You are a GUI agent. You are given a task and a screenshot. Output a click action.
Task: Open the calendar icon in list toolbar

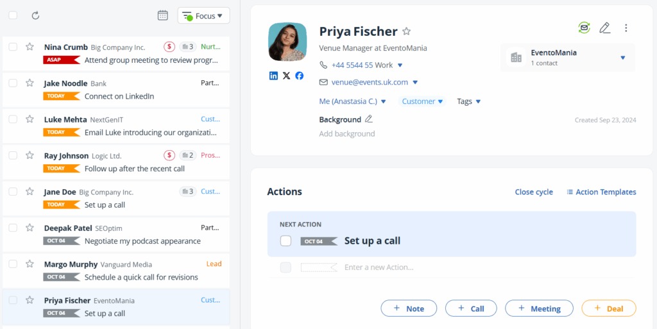[163, 15]
